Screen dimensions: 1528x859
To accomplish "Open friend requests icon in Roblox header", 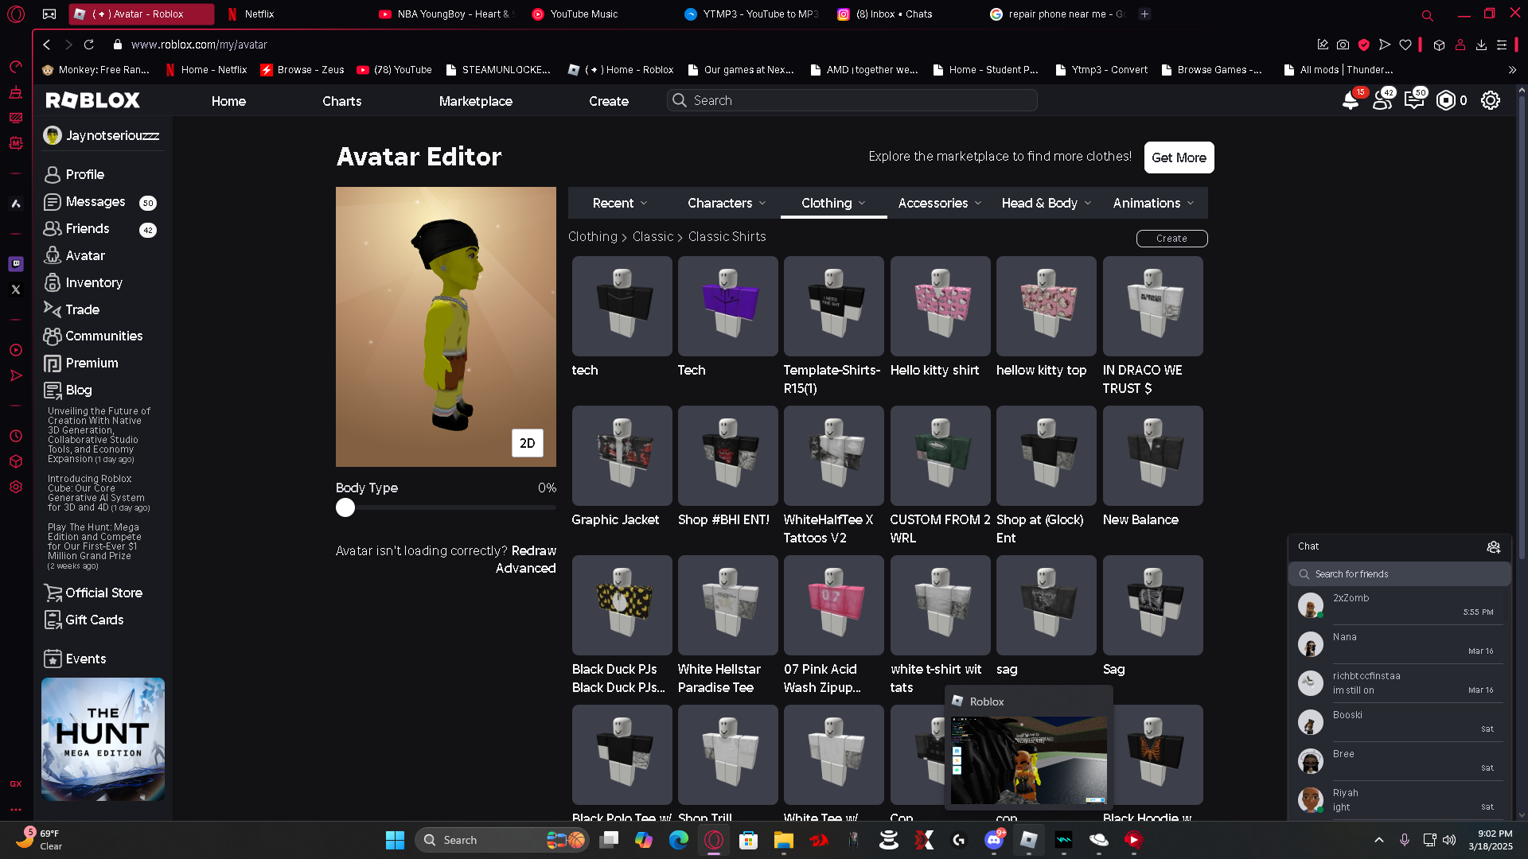I will coord(1382,100).
